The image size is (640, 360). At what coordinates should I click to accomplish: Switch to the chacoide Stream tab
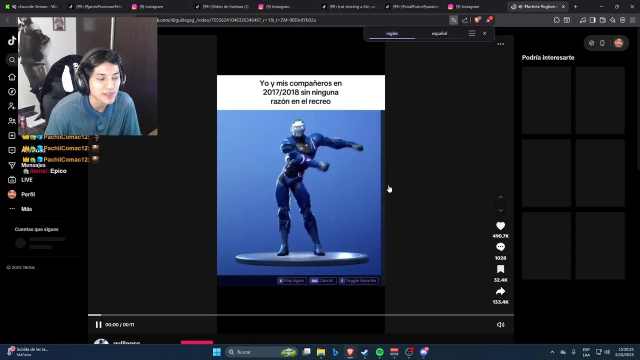click(32, 6)
